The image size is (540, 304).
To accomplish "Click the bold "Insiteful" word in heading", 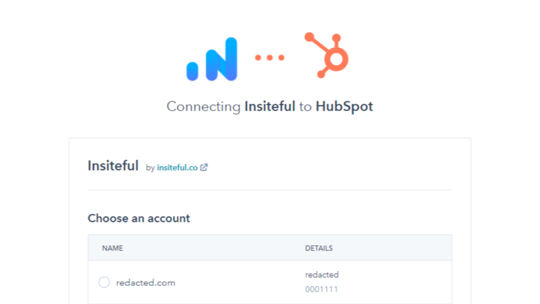I will click(x=269, y=107).
